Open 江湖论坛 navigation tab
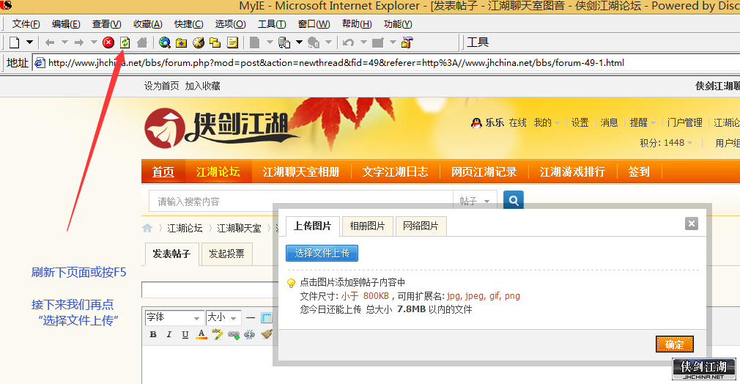This screenshot has width=740, height=384. click(218, 171)
